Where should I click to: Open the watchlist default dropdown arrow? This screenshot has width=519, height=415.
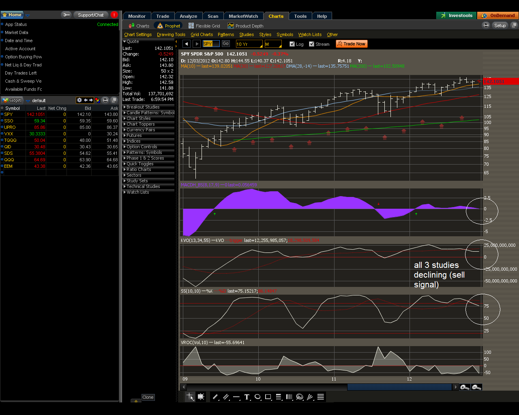[28, 101]
